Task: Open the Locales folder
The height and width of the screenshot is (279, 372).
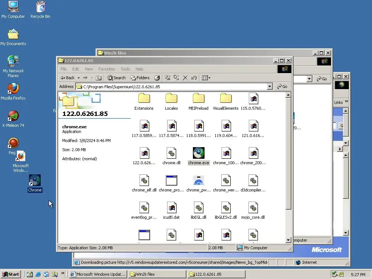Action: pos(171,102)
